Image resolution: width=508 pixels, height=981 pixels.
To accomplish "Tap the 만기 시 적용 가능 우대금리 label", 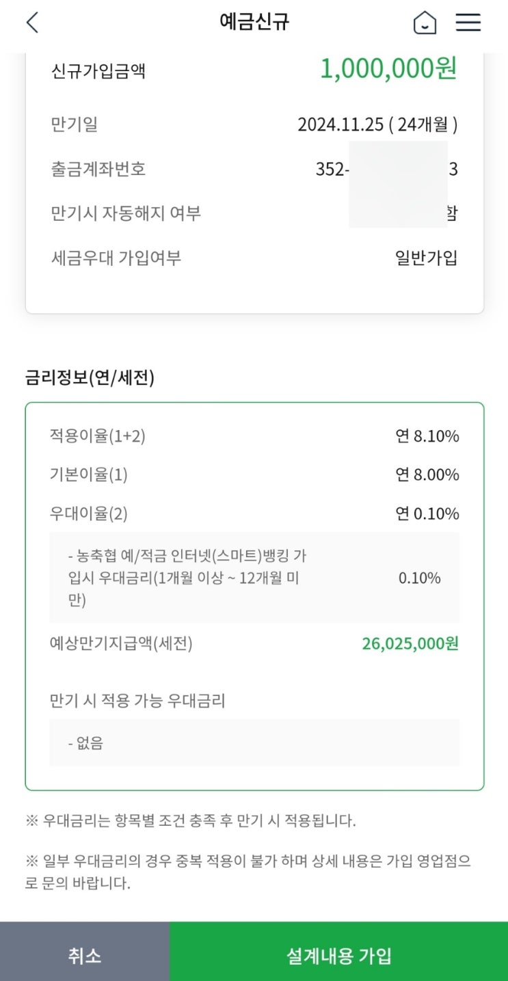I will 137,700.
